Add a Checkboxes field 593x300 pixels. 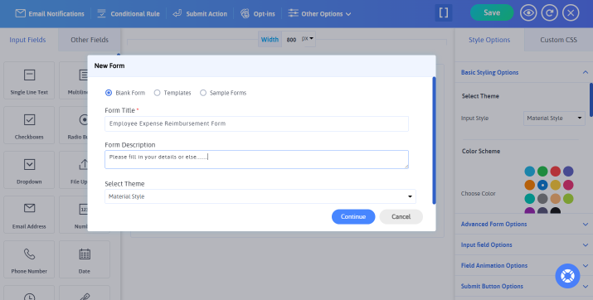click(29, 125)
